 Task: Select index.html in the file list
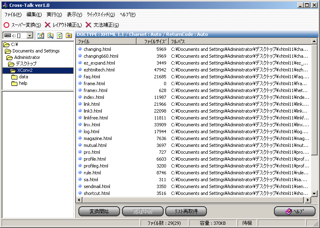(94, 97)
